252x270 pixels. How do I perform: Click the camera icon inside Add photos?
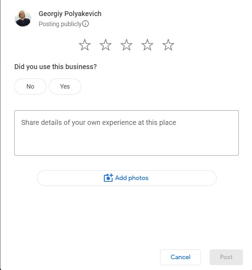click(x=108, y=178)
